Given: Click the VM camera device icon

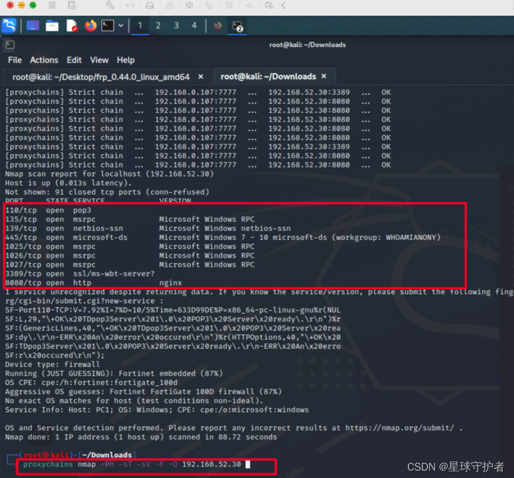Looking at the screenshot, I should coord(170,5).
